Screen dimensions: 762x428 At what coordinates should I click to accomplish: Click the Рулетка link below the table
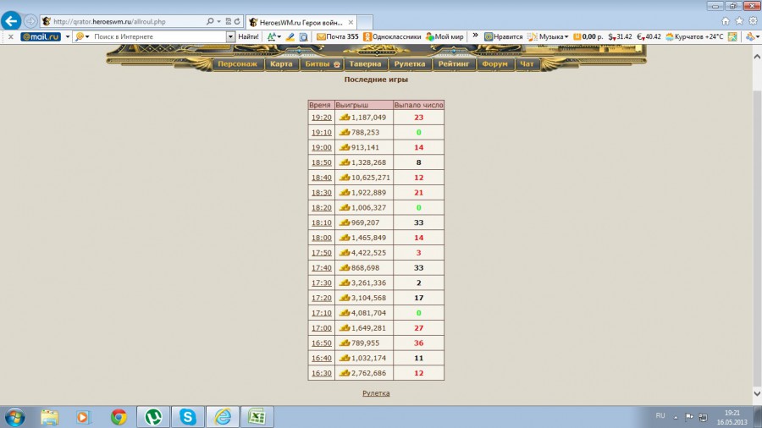376,393
